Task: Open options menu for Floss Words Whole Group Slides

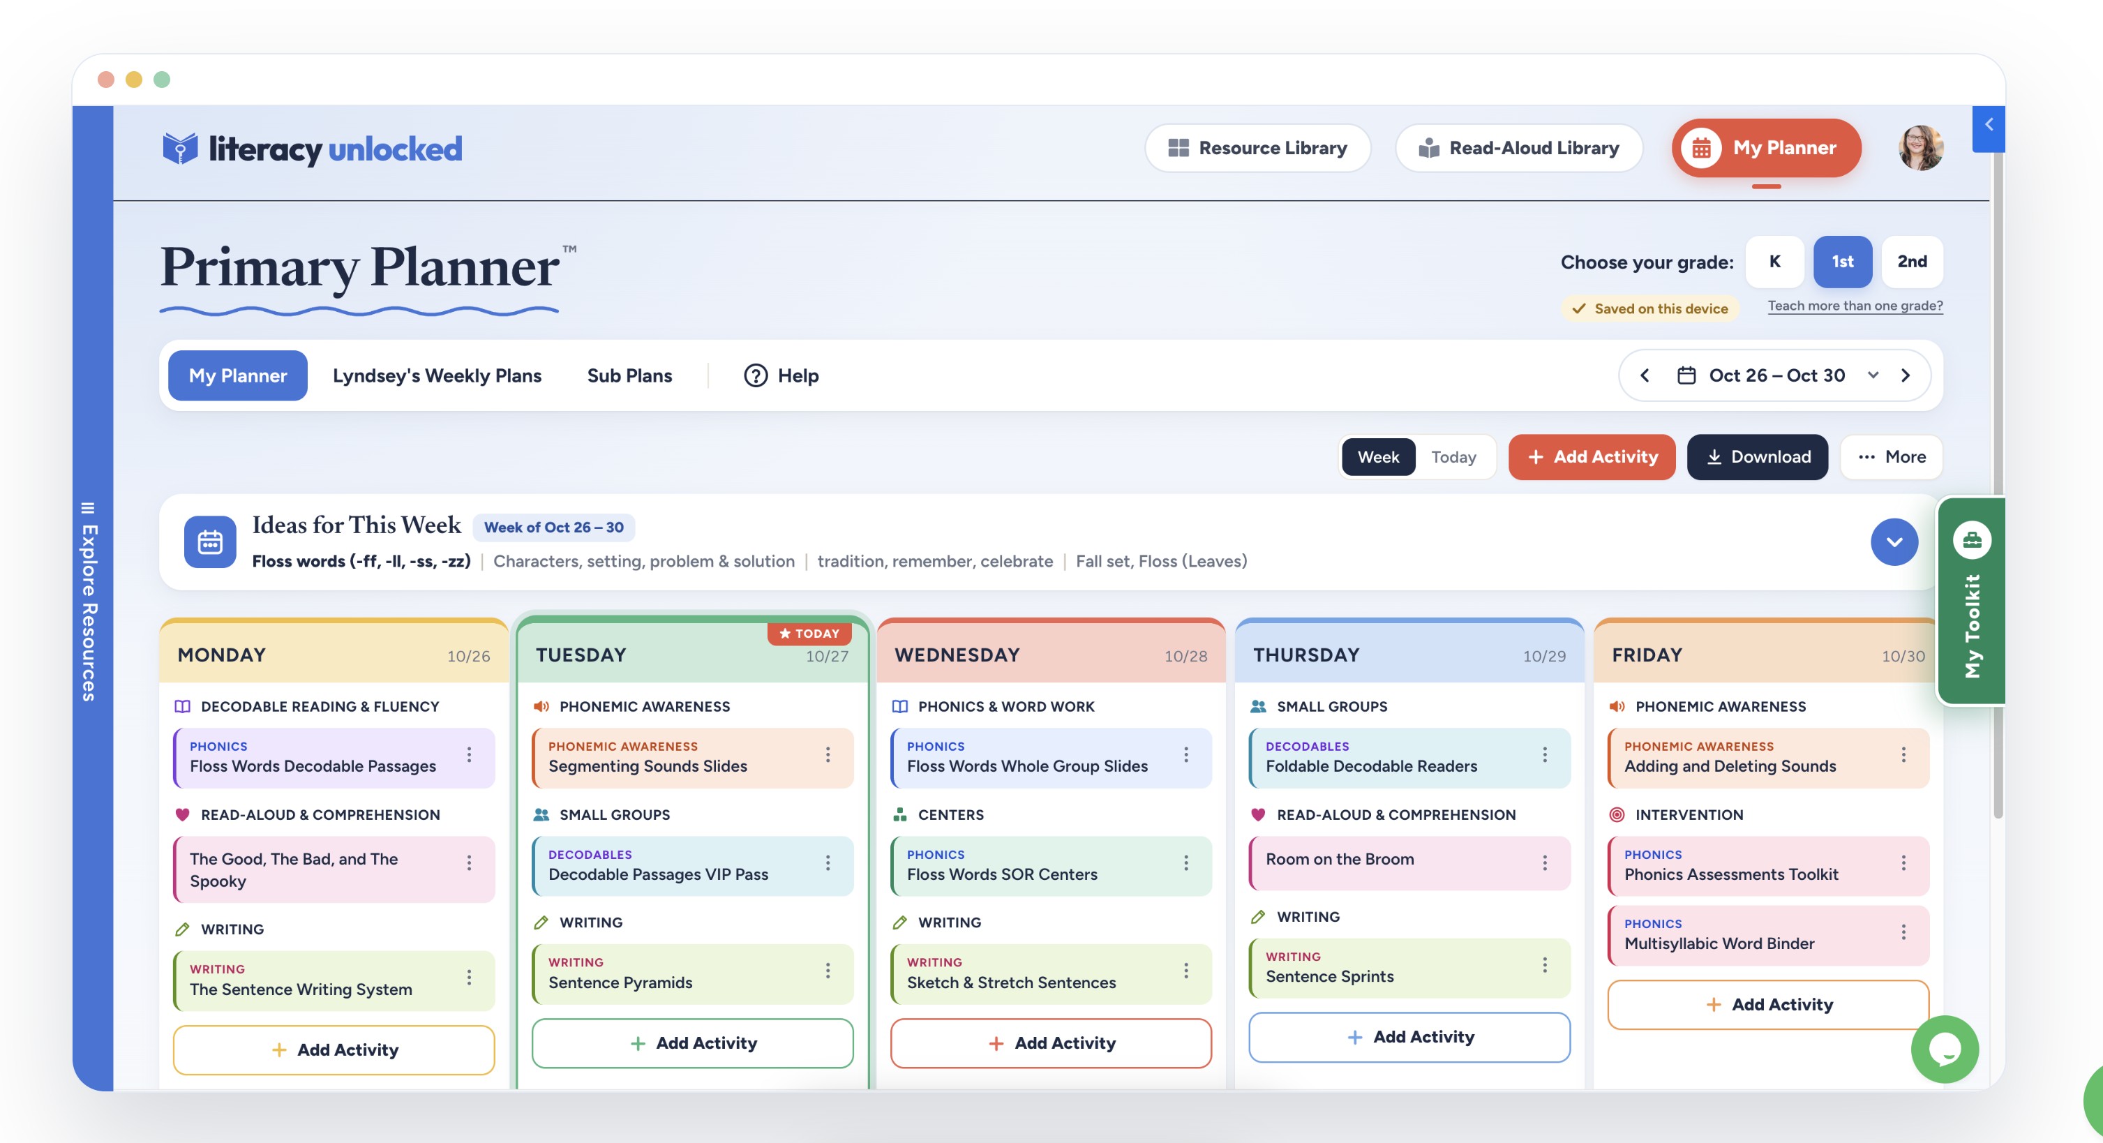Action: tap(1185, 755)
